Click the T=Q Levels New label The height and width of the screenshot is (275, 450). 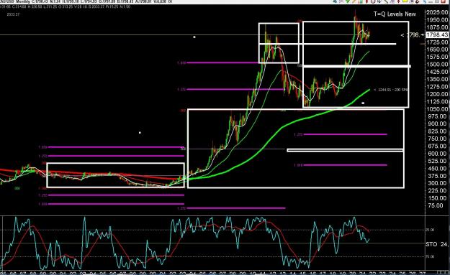(395, 14)
